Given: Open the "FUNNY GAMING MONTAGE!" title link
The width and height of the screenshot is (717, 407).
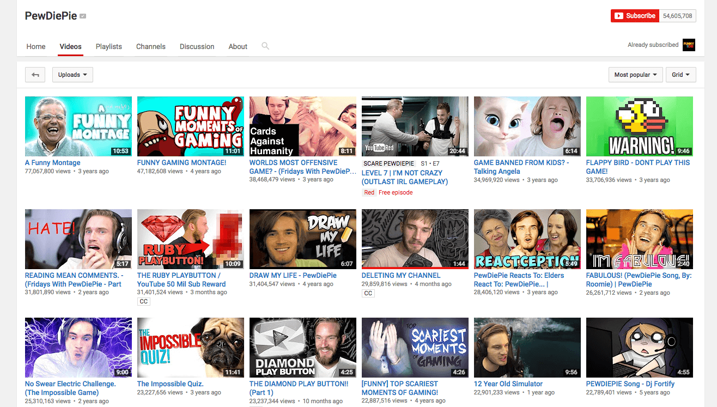Looking at the screenshot, I should [x=181, y=162].
